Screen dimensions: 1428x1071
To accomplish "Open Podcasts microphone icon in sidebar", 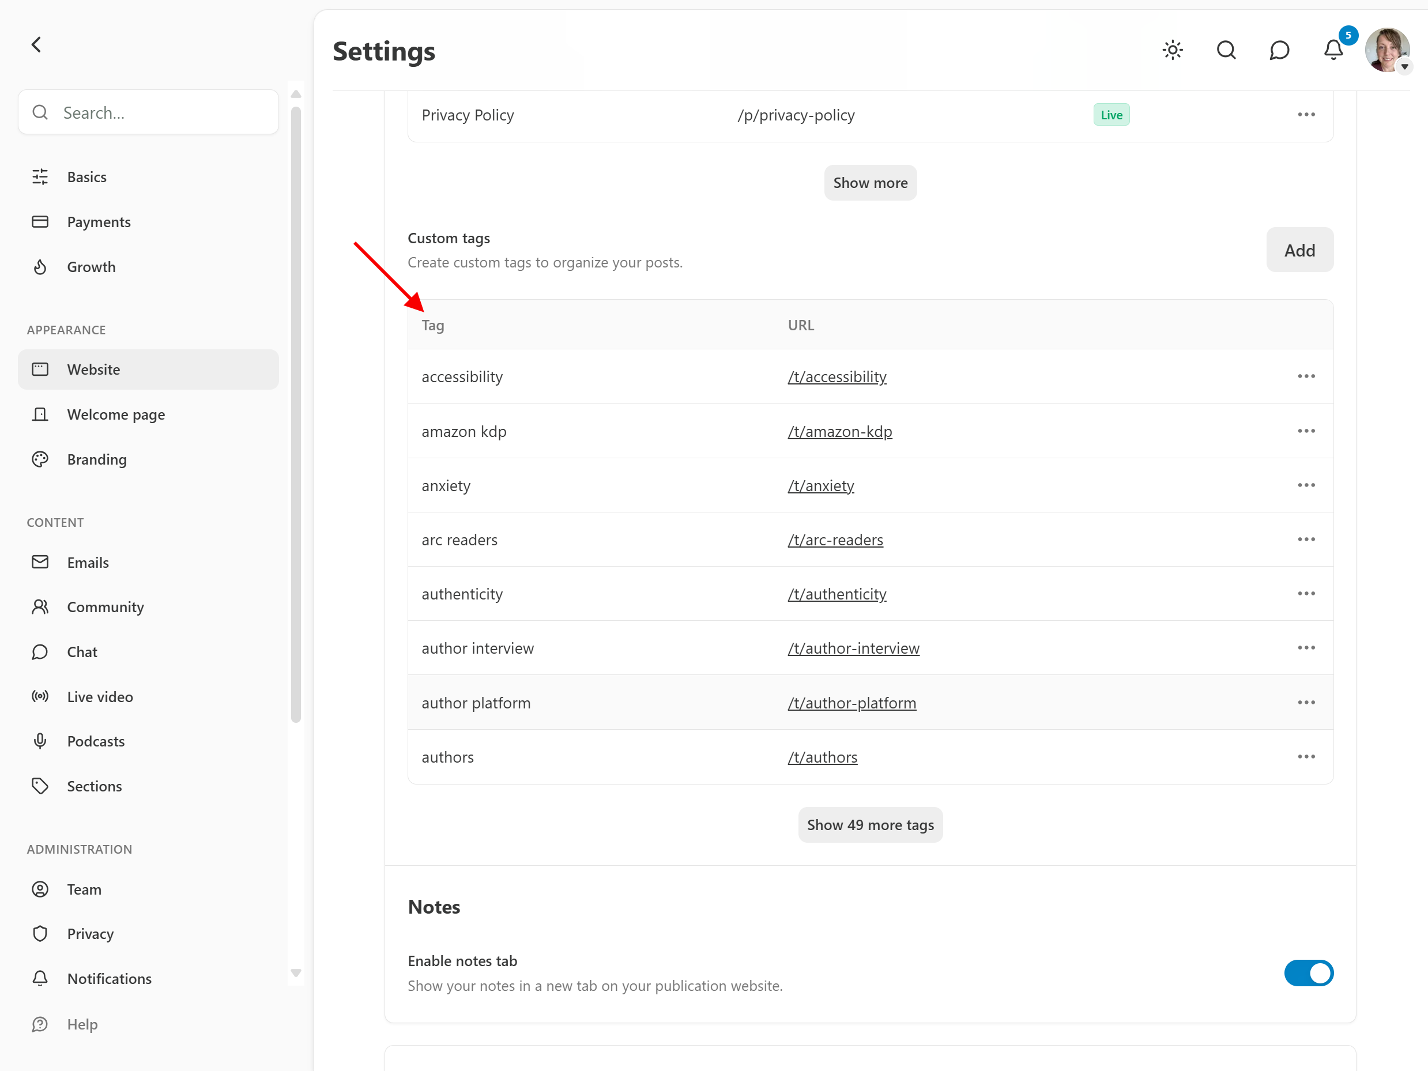I will point(40,741).
